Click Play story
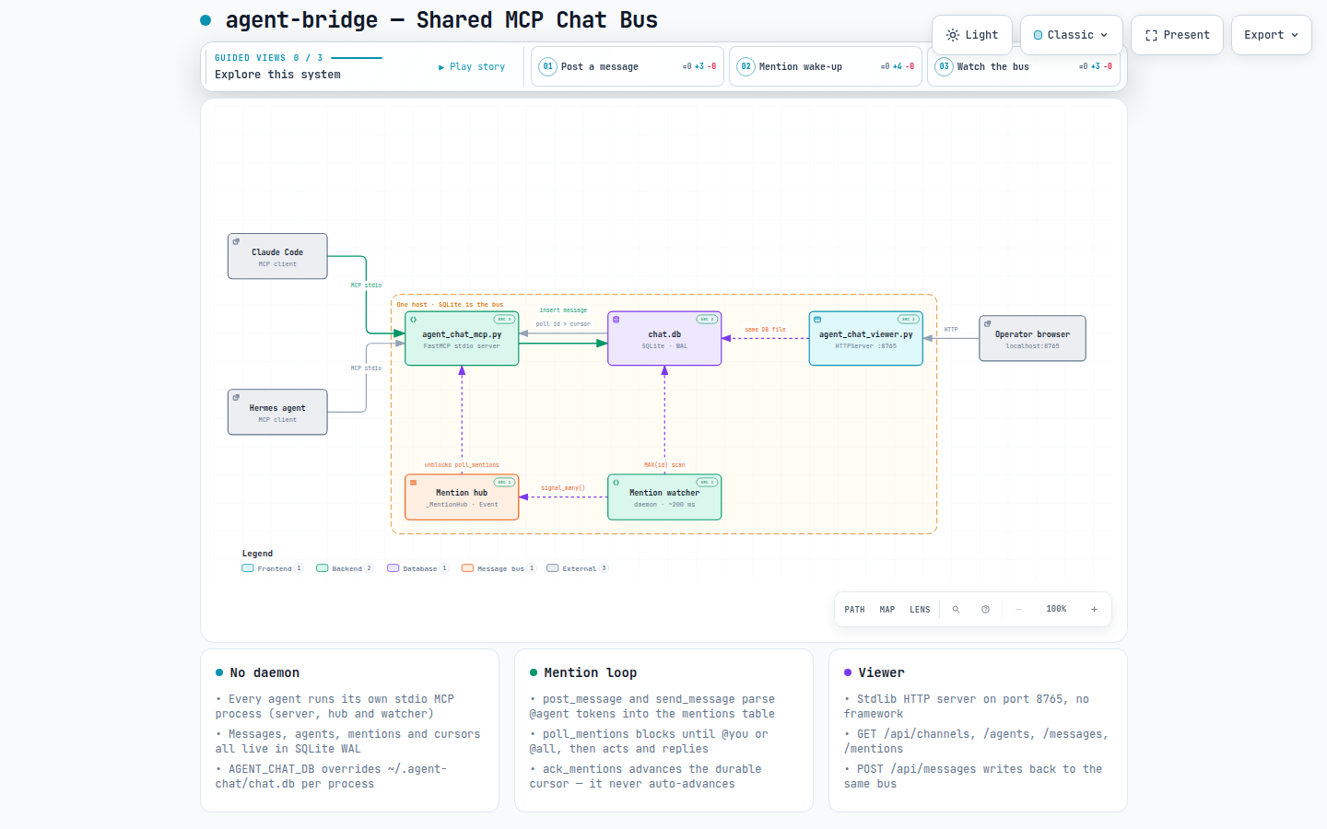Viewport: 1327px width, 829px height. (x=472, y=66)
